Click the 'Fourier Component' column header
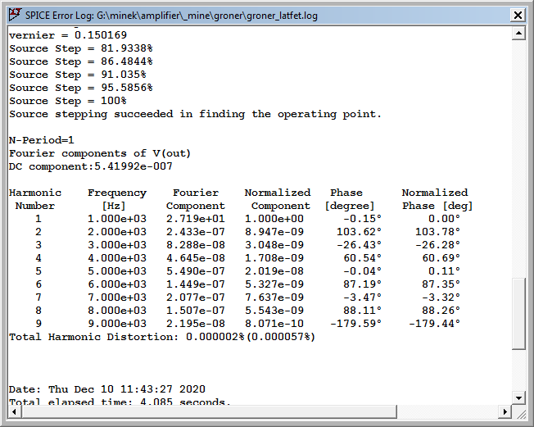 click(x=196, y=199)
